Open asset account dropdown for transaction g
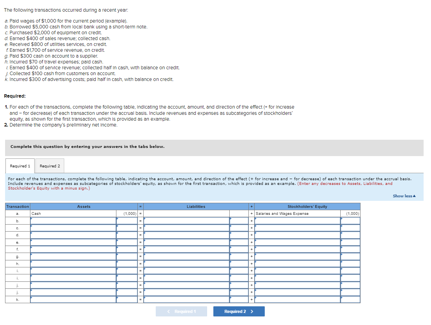 coord(73,256)
